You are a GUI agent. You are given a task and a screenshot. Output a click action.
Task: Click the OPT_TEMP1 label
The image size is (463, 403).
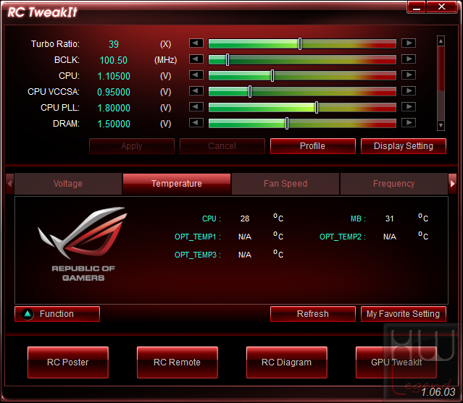(198, 237)
